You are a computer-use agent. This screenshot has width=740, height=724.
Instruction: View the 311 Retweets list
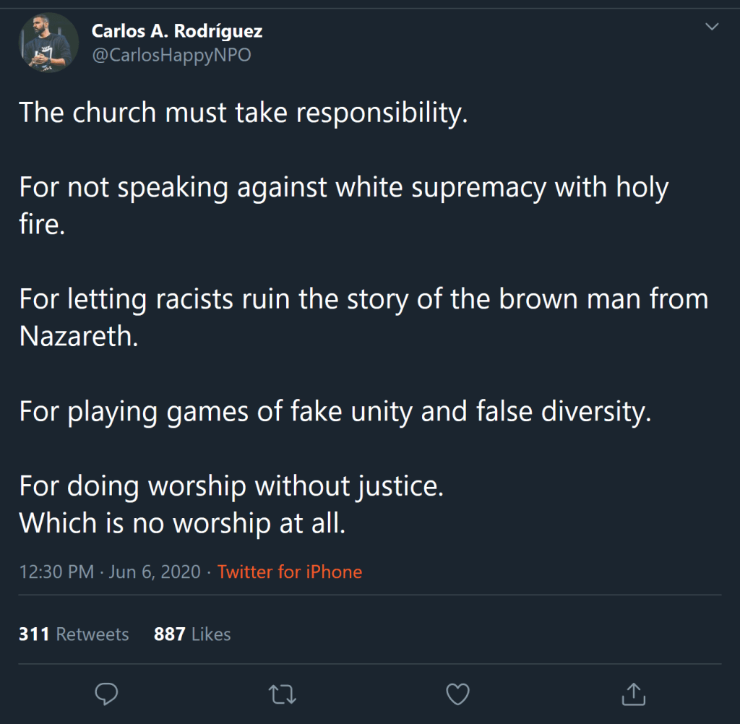pos(74,634)
